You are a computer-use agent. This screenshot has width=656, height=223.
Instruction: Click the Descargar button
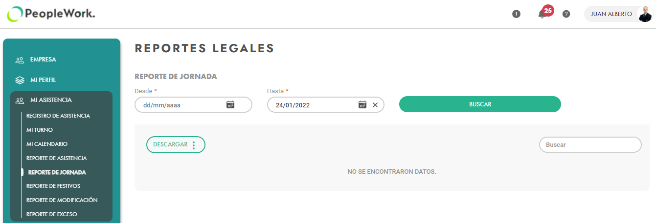[x=170, y=144]
